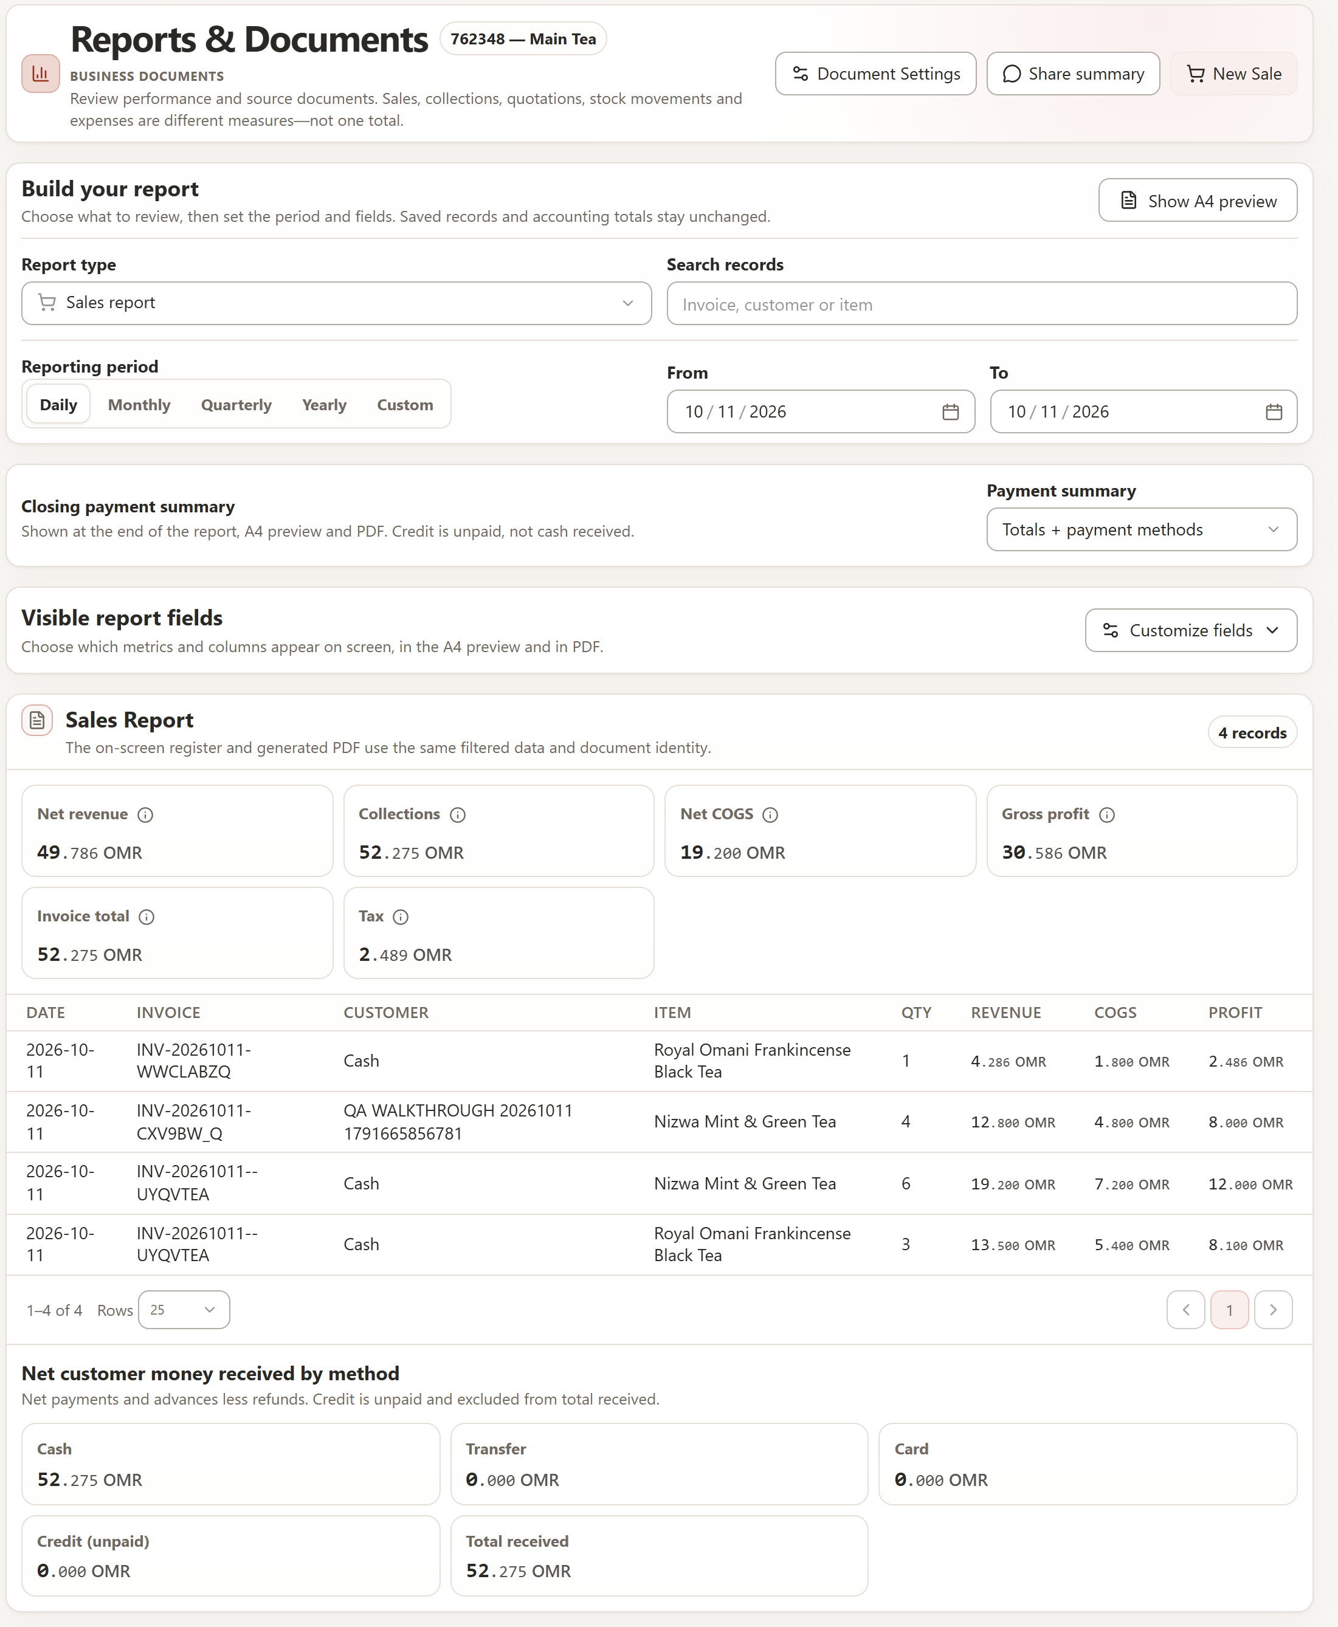Go to previous page arrow
Screen dimensions: 1338x1627
[1185, 1310]
